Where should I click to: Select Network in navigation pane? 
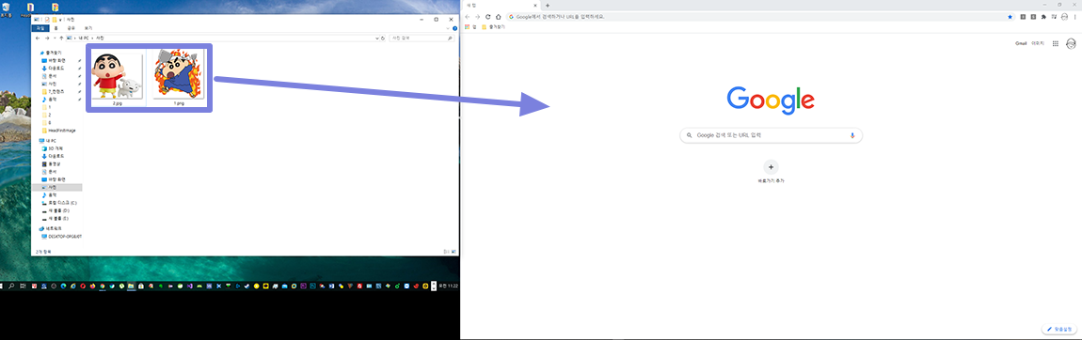click(x=51, y=228)
